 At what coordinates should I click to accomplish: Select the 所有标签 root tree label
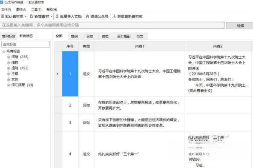click(x=13, y=51)
